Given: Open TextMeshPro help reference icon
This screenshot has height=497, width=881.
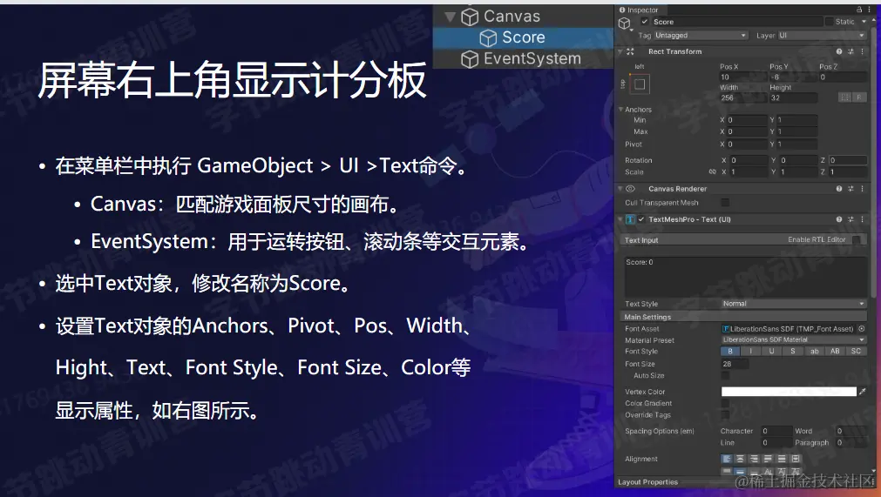Looking at the screenshot, I should click(x=839, y=219).
